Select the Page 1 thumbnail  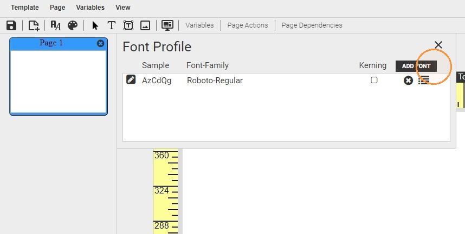59,76
